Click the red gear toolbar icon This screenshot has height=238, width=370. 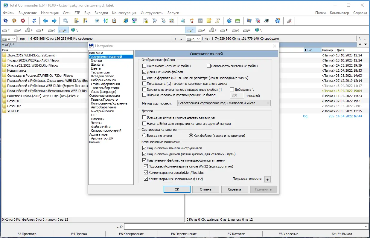pos(23,21)
